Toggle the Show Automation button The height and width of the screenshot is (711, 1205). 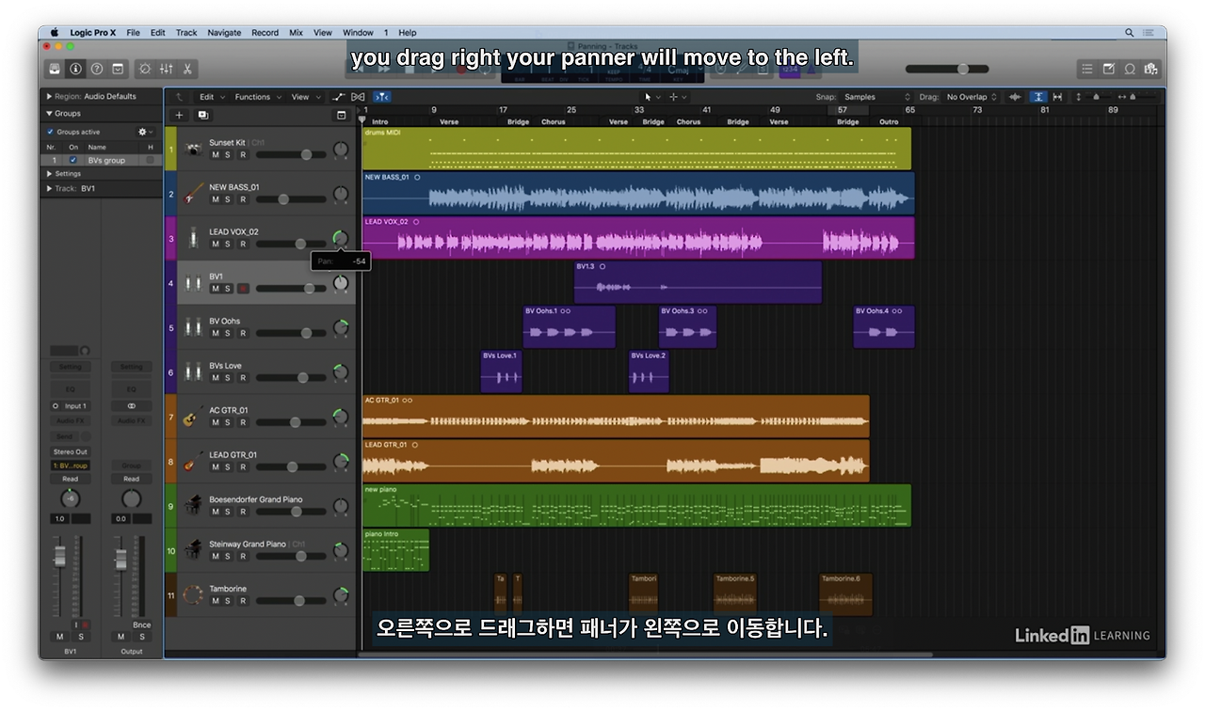coord(339,97)
